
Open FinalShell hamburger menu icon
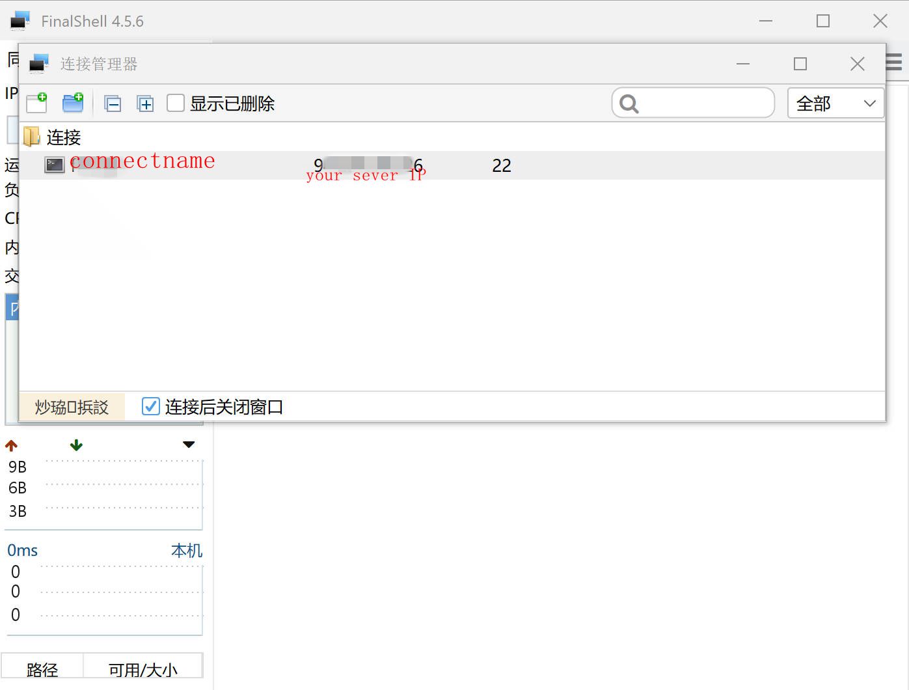pos(895,62)
